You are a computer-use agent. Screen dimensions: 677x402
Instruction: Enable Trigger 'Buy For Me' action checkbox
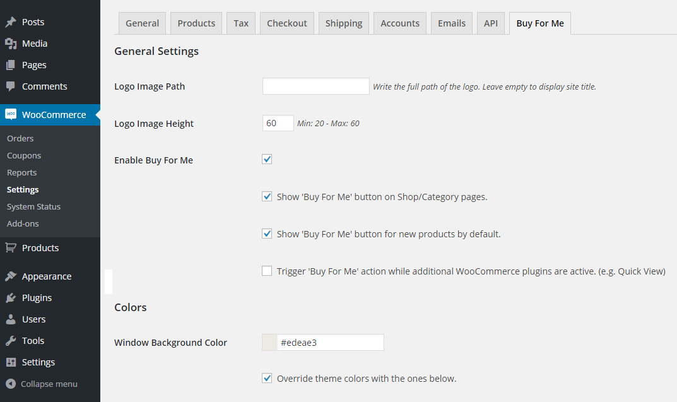pyautogui.click(x=267, y=271)
